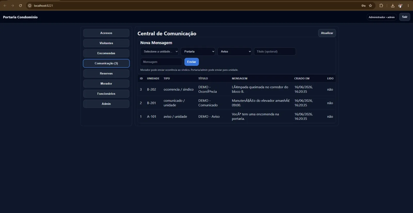Reload the page with refresh icon
The width and height of the screenshot is (413, 213).
tap(20, 5)
